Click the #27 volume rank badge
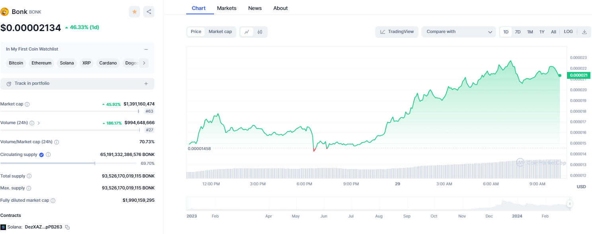The width and height of the screenshot is (592, 234). tap(150, 130)
